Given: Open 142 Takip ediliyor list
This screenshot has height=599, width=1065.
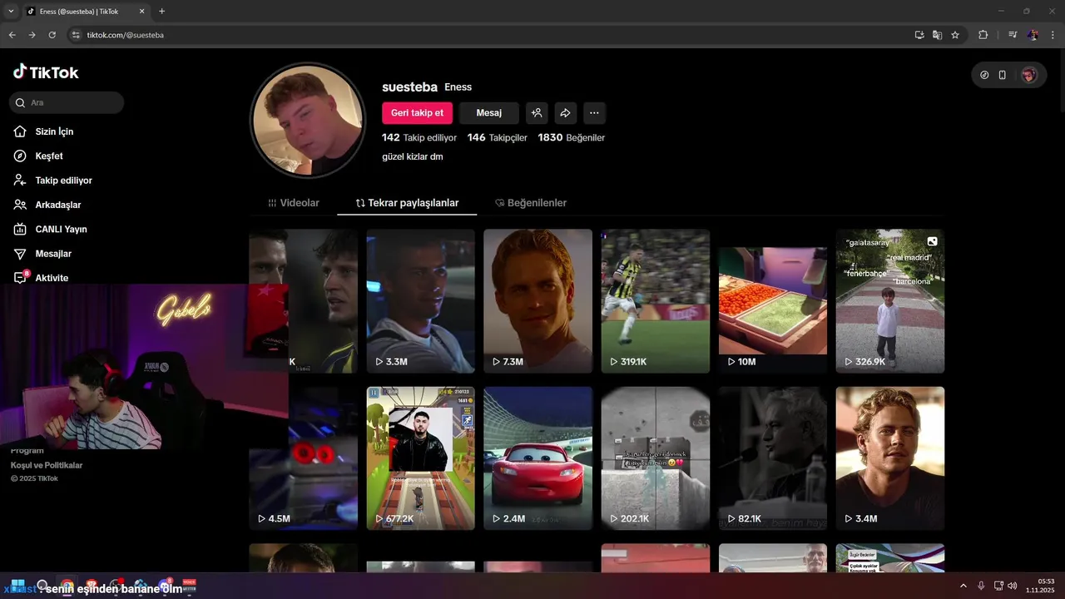Looking at the screenshot, I should [x=419, y=138].
